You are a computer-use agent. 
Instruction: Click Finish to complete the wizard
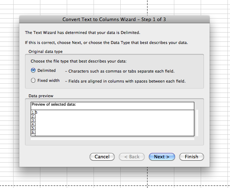pyautogui.click(x=191, y=157)
